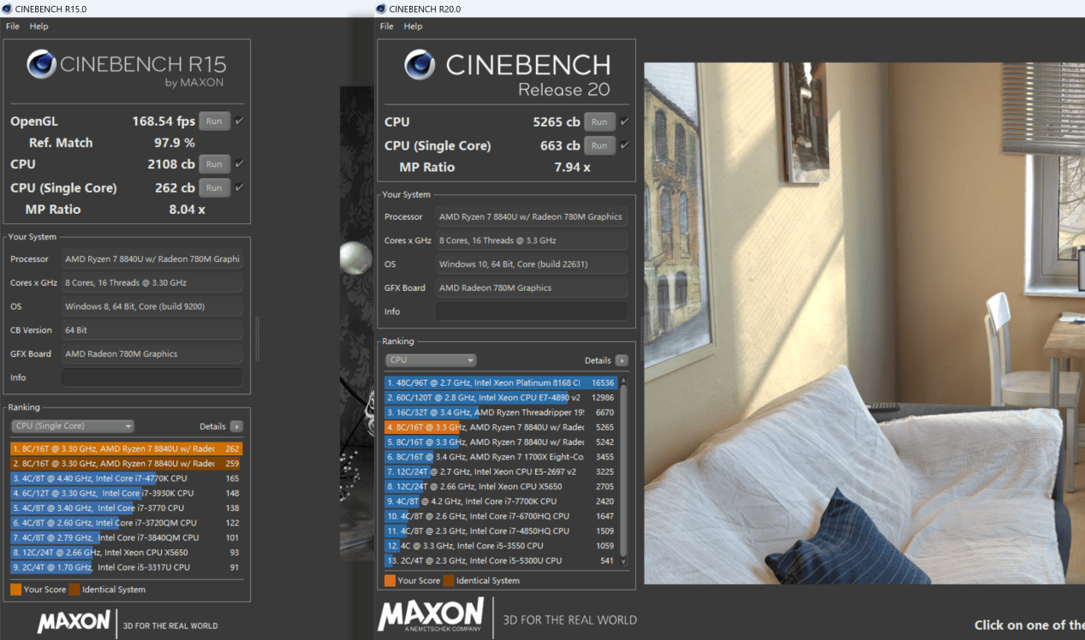Click the Cores x GHz value in R15
This screenshot has width=1085, height=640.
[x=152, y=282]
